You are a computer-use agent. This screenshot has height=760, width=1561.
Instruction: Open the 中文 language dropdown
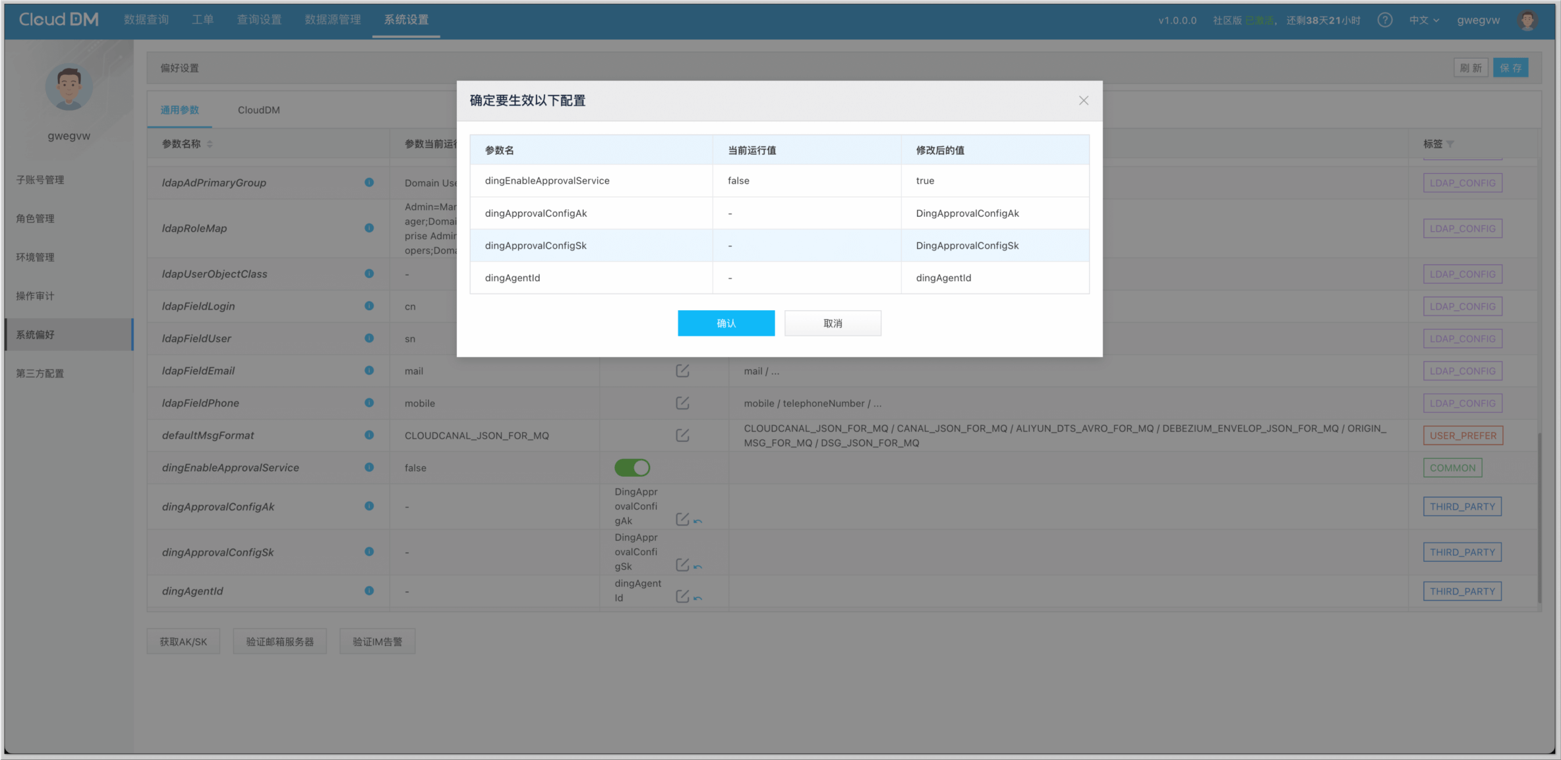[1424, 20]
